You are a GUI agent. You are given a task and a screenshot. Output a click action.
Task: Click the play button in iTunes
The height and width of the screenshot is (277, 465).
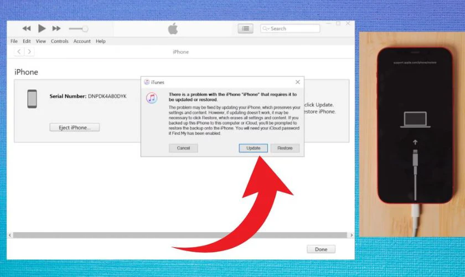42,28
